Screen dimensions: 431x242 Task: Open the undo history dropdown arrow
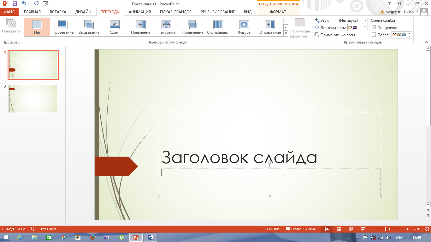pyautogui.click(x=29, y=3)
